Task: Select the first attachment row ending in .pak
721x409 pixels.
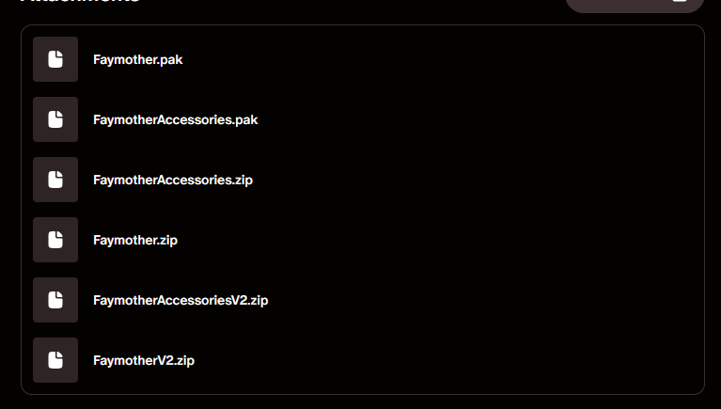Action: click(363, 59)
